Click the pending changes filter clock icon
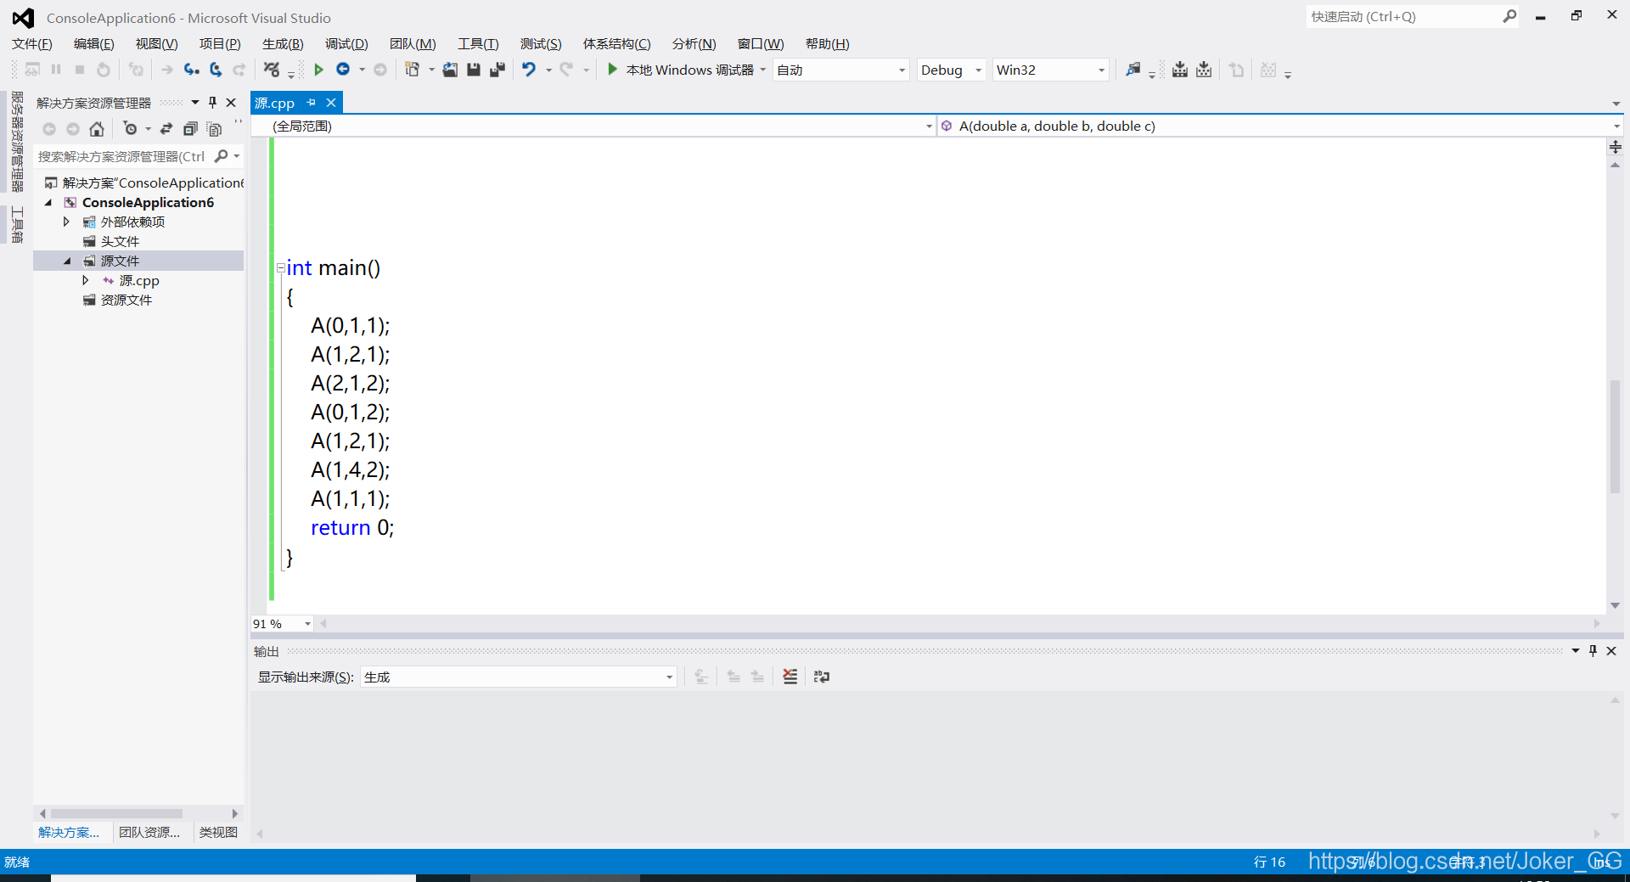This screenshot has height=882, width=1630. point(130,129)
